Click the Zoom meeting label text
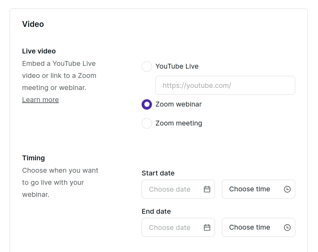The image size is (318, 252). click(x=179, y=123)
